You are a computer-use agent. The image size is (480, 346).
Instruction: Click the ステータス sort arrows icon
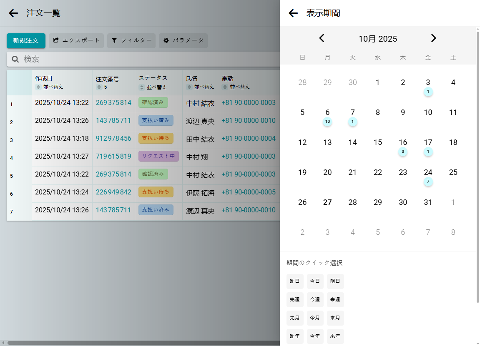point(142,87)
